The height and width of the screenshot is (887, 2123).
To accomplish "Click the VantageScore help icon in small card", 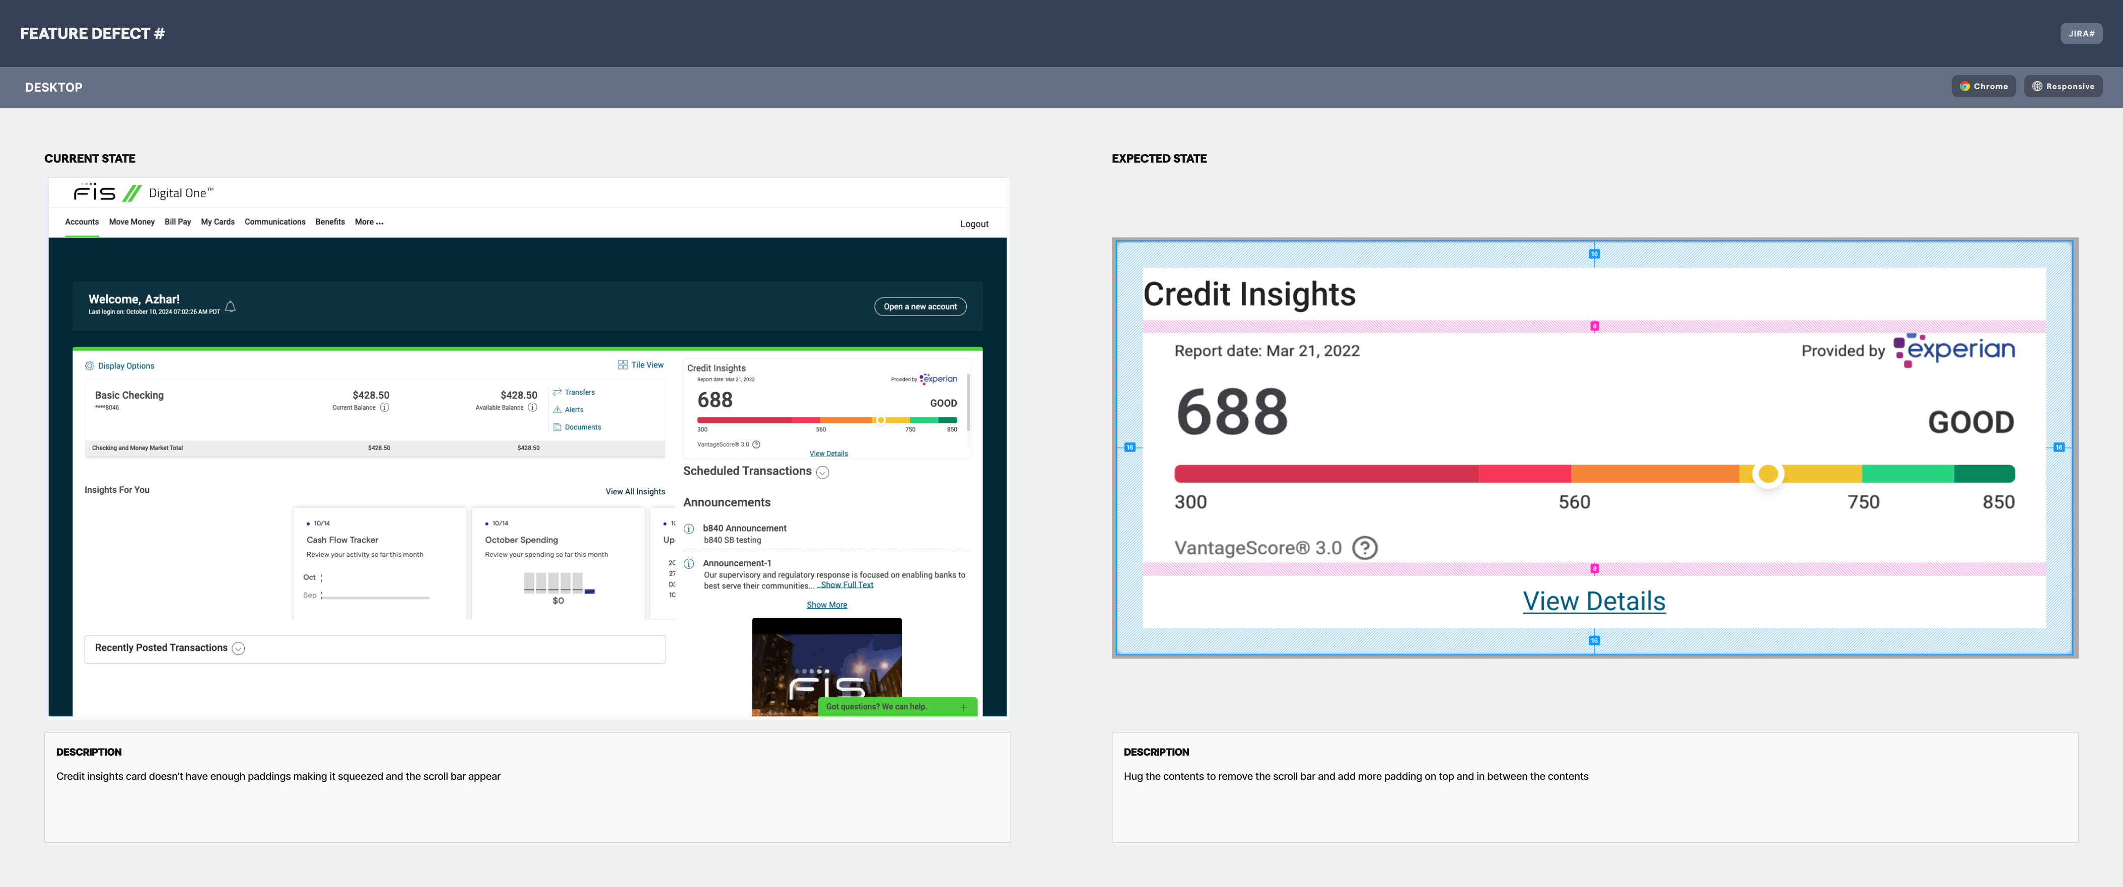I will pos(756,445).
